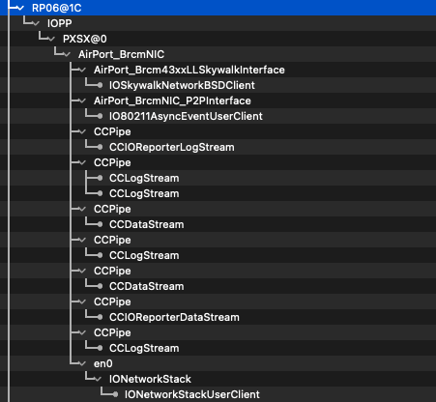Select CCIOReporterLogStream leaf
This screenshot has height=402, width=436.
(172, 147)
